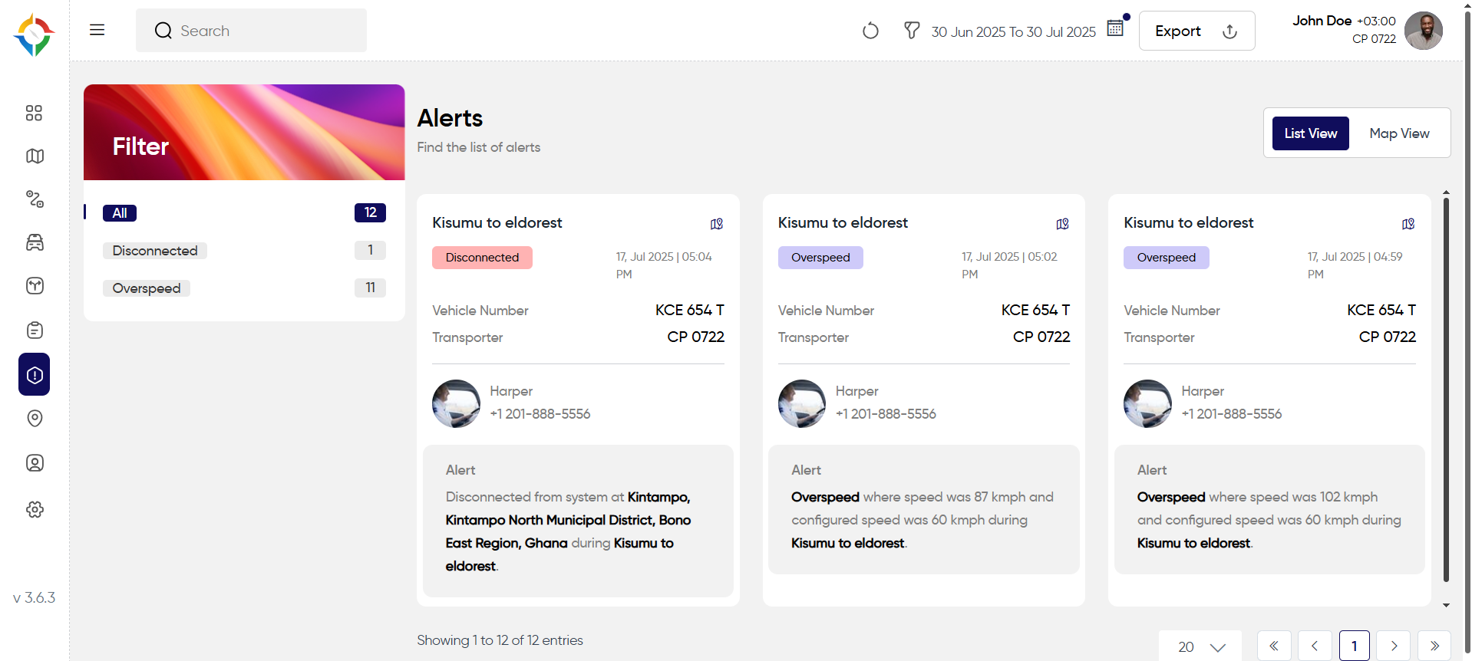This screenshot has width=1472, height=661.
Task: Open the hamburger menu
Action: [x=97, y=30]
